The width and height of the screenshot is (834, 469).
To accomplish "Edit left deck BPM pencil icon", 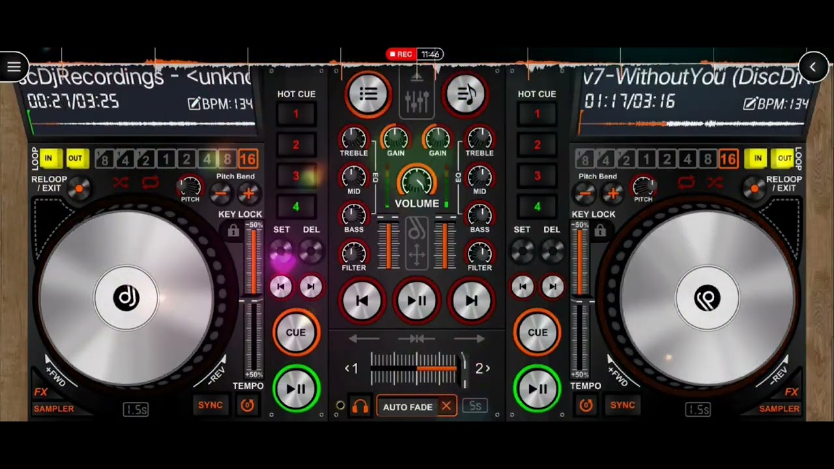I will [194, 104].
